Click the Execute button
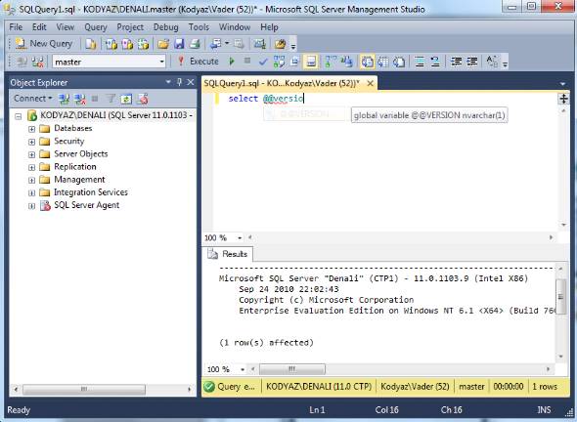This screenshot has height=422, width=577. (x=198, y=62)
